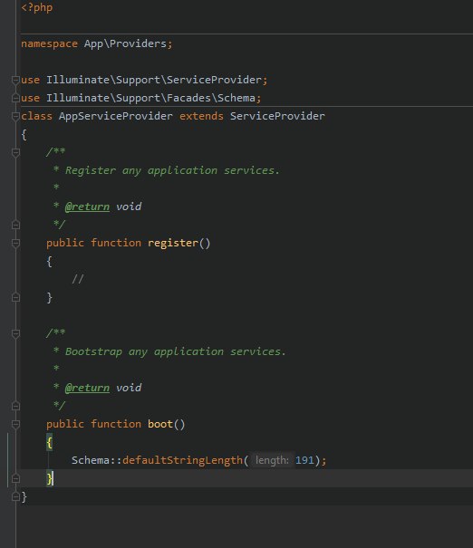Click the 'length:' parameter hint
473x548 pixels.
coord(272,460)
